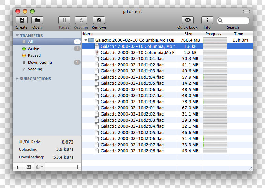
Task: Click the document icon of Galactic 2000-02-10d2t08.flac
Action: point(97,151)
